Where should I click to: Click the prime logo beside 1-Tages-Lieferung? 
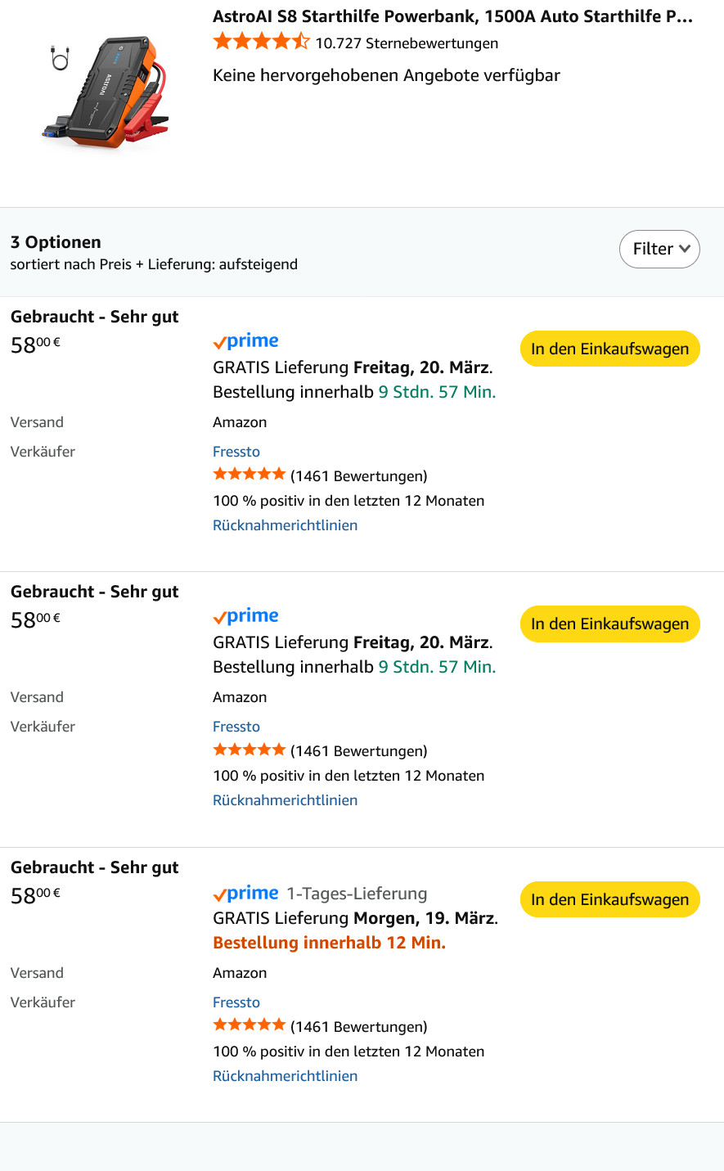pyautogui.click(x=245, y=894)
